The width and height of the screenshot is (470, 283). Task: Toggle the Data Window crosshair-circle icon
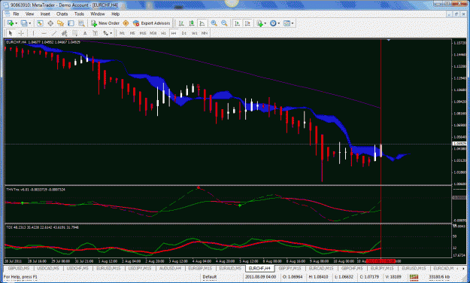pos(50,23)
